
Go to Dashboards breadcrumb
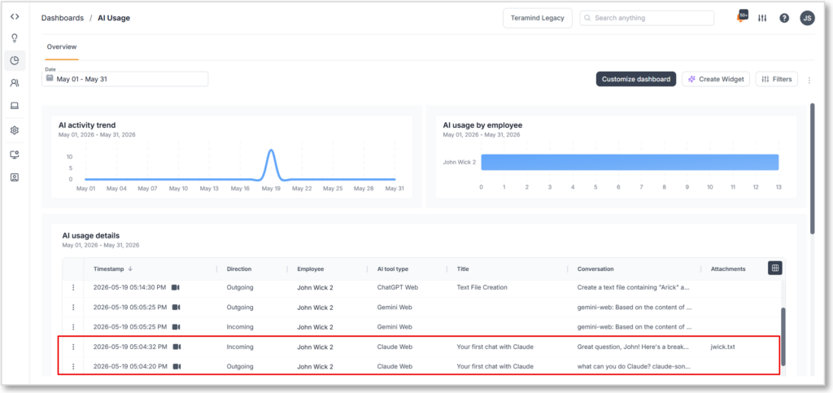click(x=63, y=18)
